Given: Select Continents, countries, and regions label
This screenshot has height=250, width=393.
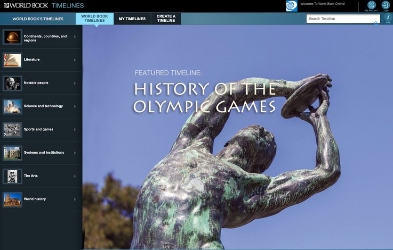Looking at the screenshot, I should 45,38.
